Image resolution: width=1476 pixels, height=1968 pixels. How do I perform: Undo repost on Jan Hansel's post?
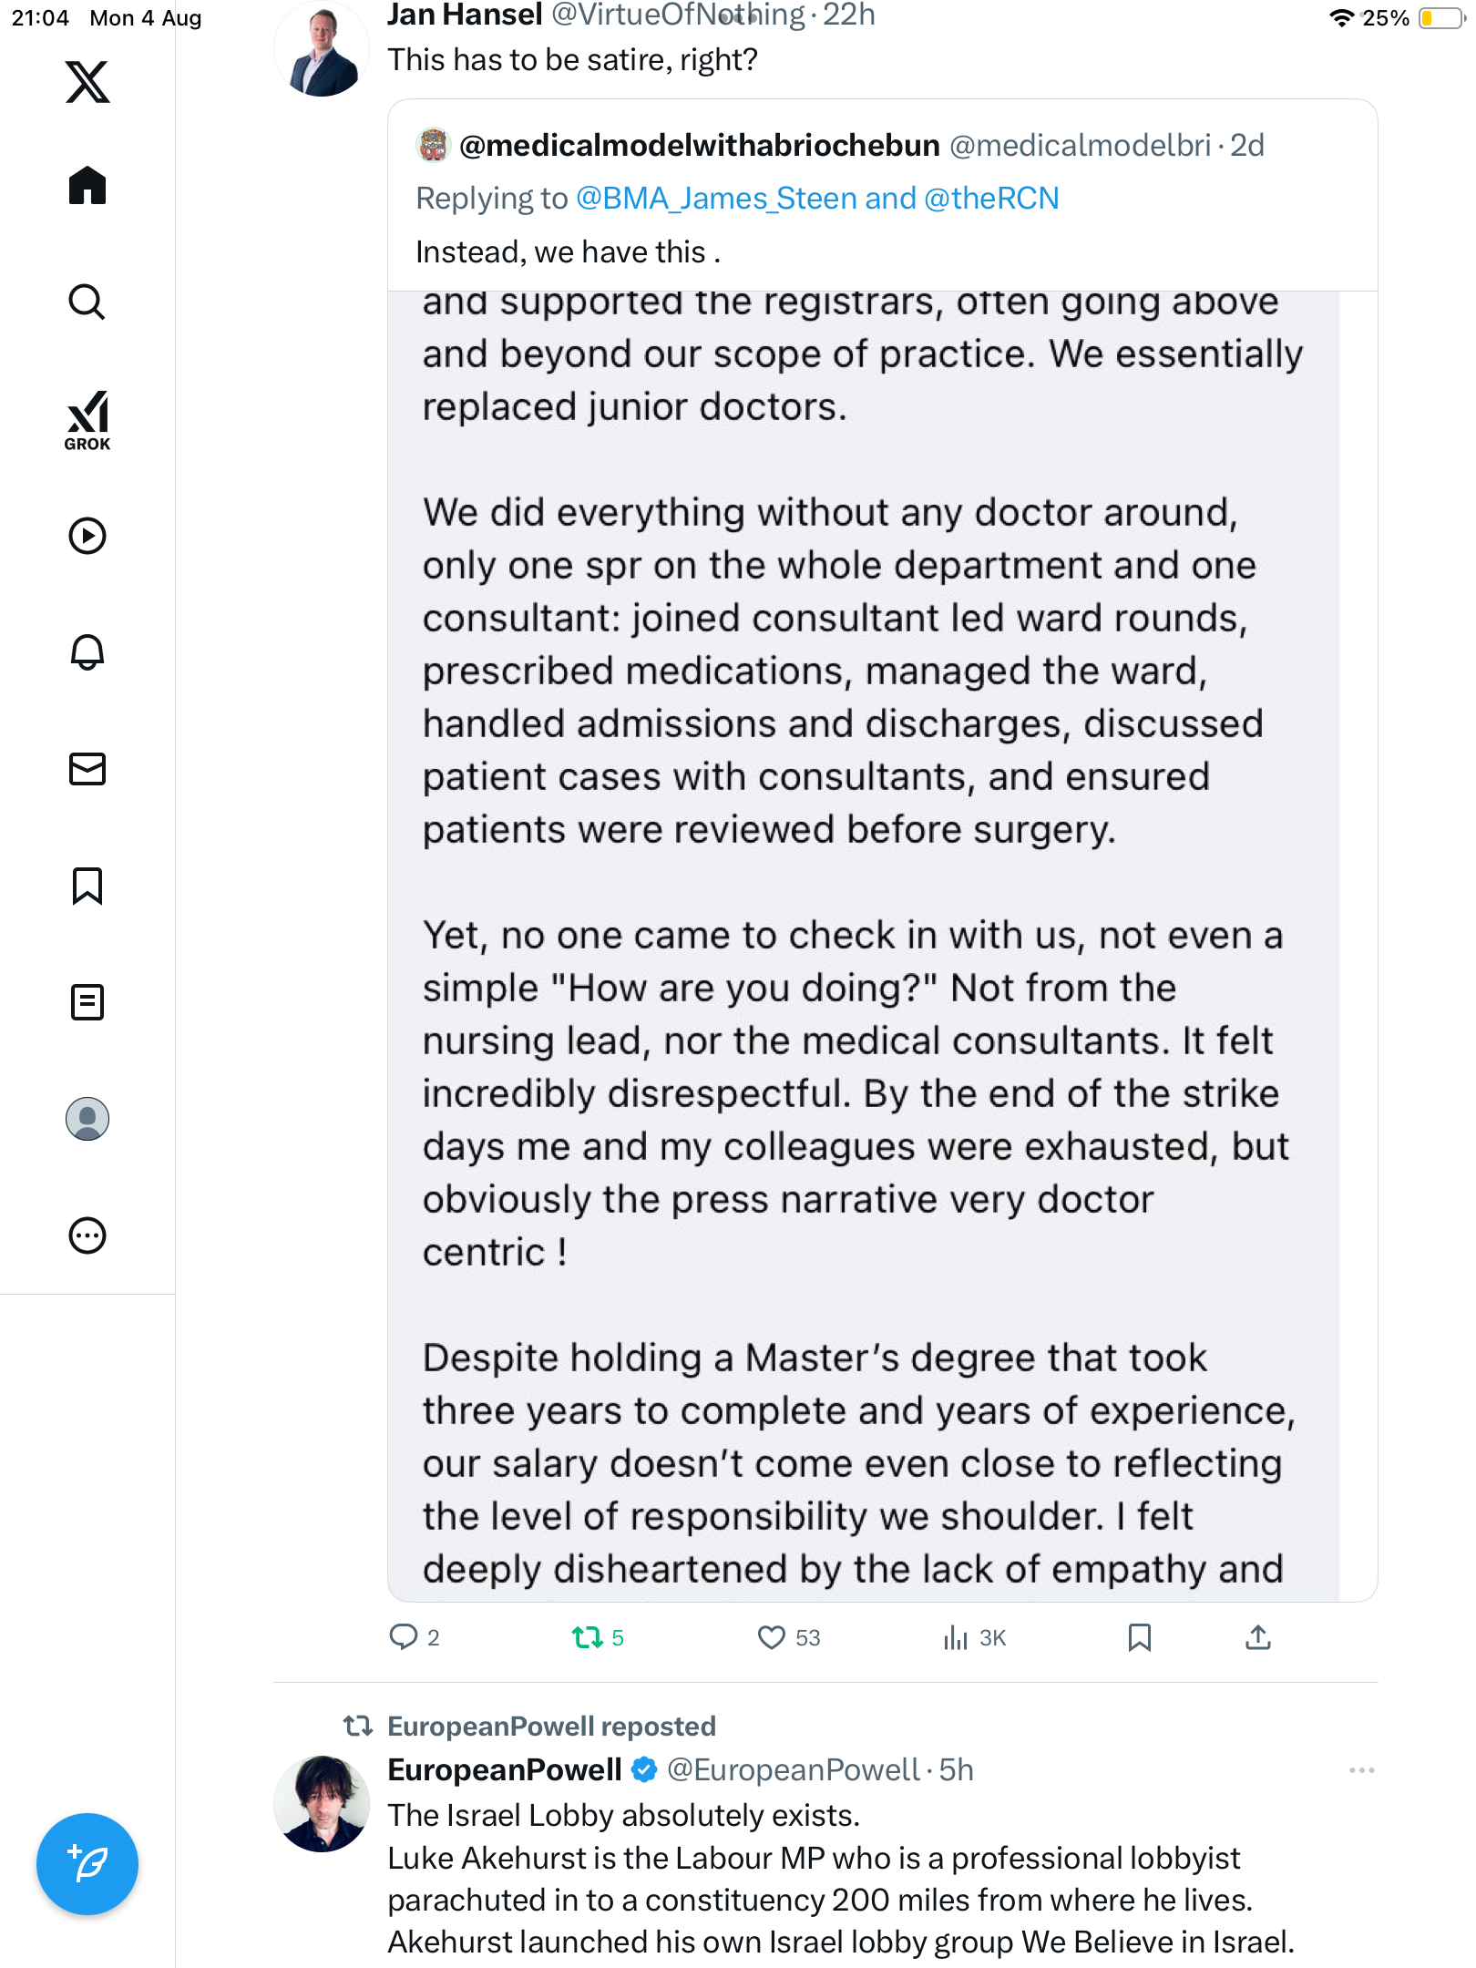588,1638
